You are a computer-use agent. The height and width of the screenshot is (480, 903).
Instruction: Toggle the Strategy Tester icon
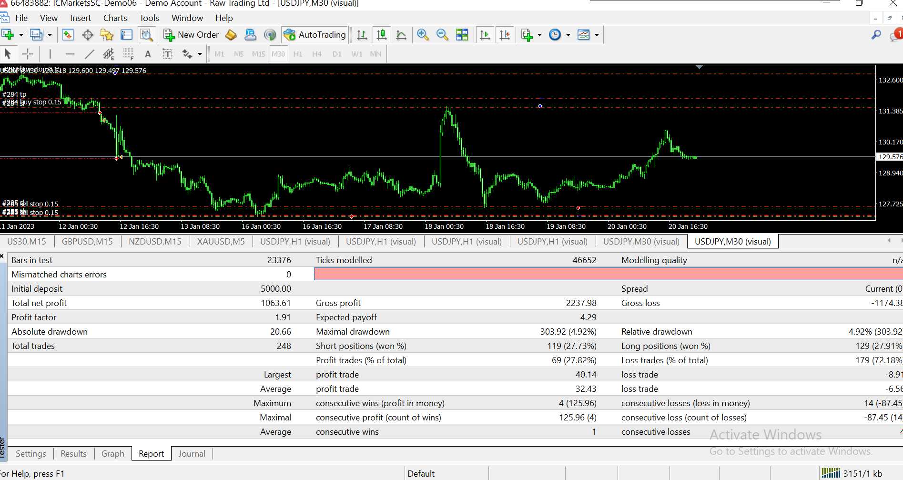[x=146, y=35]
